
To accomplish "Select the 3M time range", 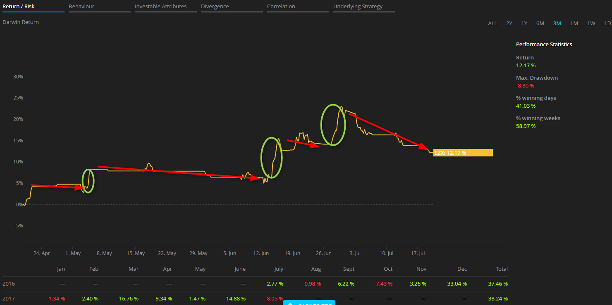I will [x=557, y=23].
